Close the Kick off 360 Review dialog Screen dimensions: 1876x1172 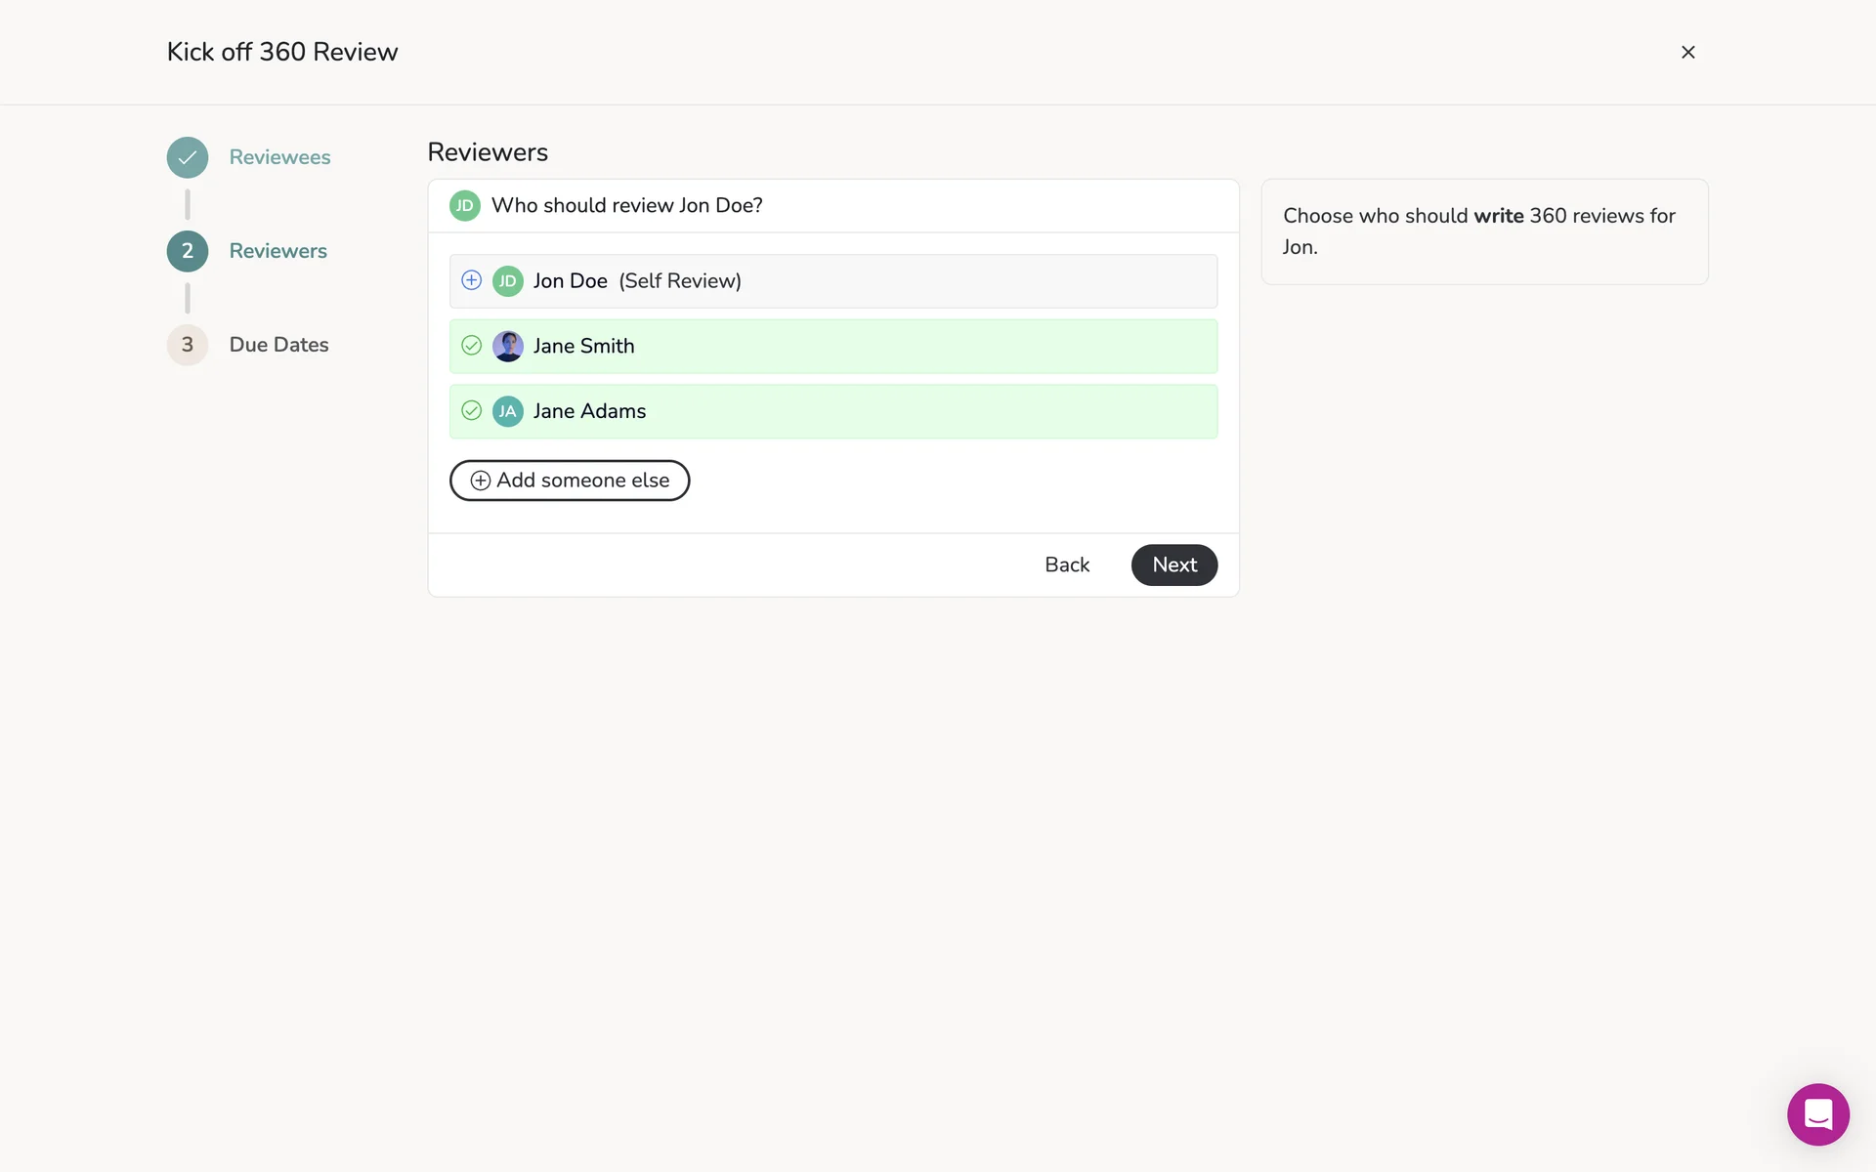click(1687, 52)
